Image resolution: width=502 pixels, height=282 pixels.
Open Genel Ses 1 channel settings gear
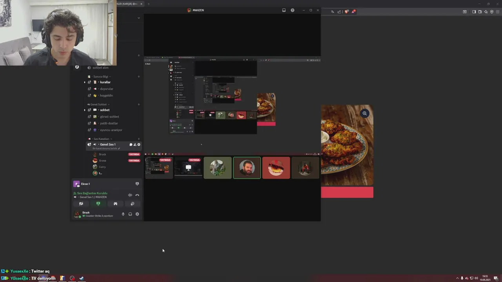pyautogui.click(x=138, y=145)
